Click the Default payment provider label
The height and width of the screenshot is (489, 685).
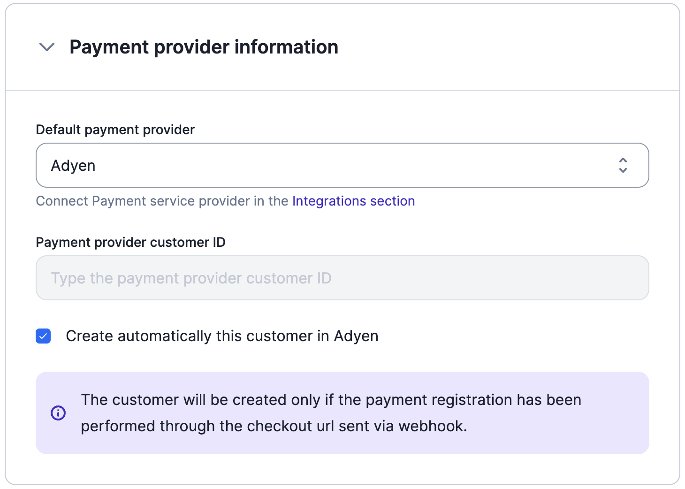pyautogui.click(x=115, y=130)
